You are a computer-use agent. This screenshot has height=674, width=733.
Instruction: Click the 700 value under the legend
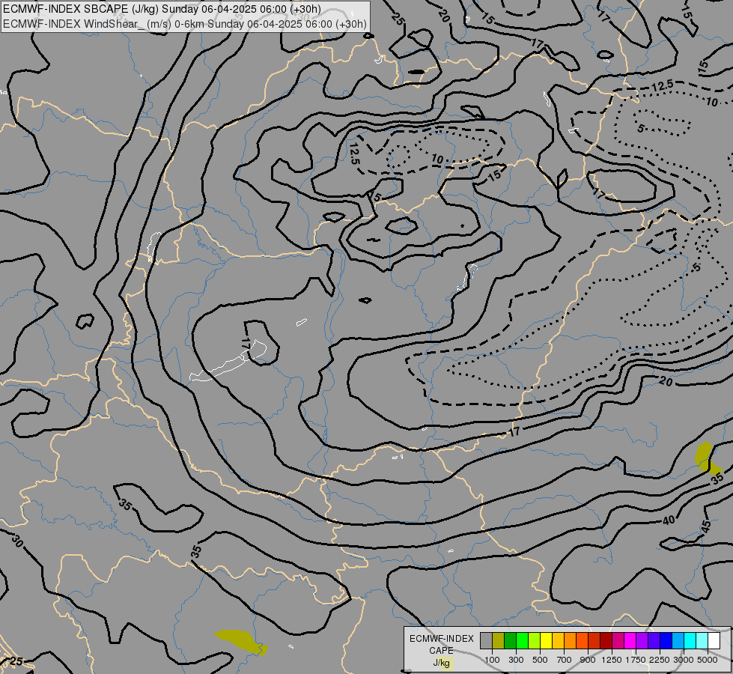pyautogui.click(x=565, y=660)
